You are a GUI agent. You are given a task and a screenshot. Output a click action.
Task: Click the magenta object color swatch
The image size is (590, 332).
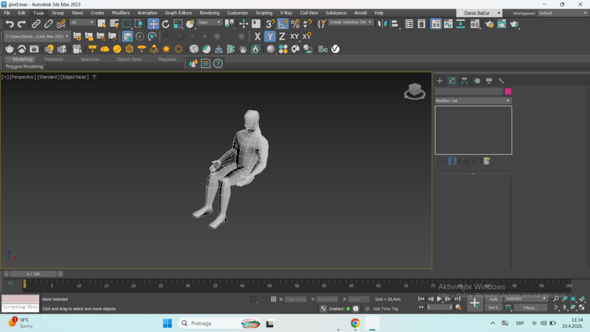(x=508, y=92)
